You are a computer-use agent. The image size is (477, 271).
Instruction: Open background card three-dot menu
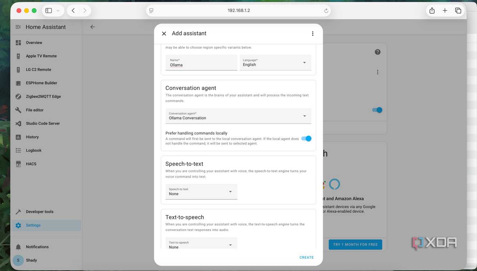(378, 72)
